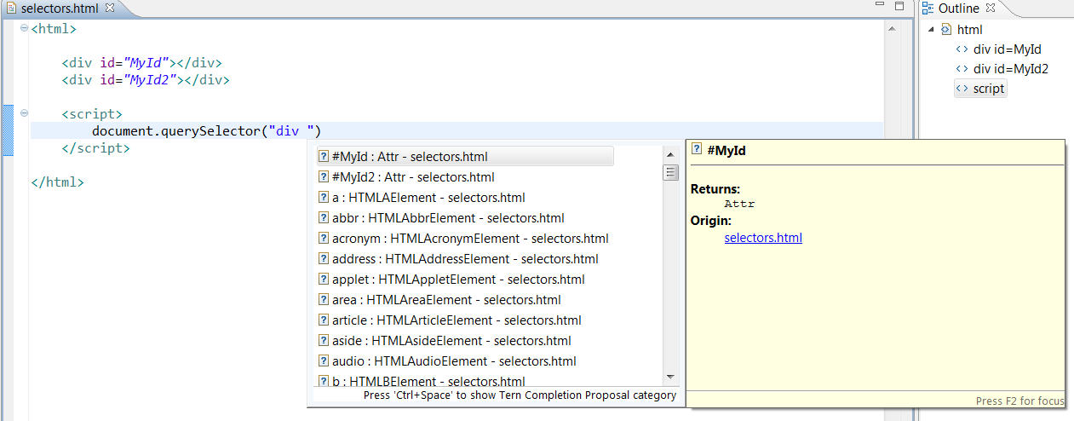
Task: Click the document icon beside html in Outline
Action: [946, 30]
